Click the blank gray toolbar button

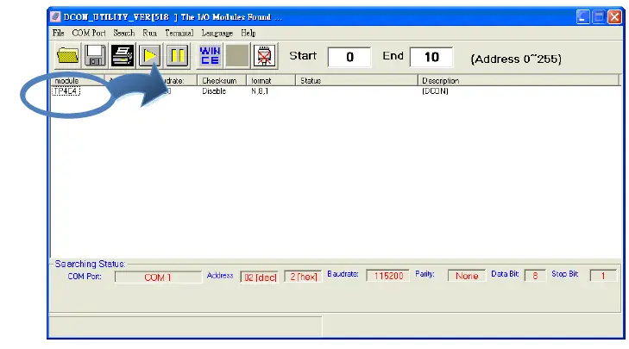tap(237, 55)
